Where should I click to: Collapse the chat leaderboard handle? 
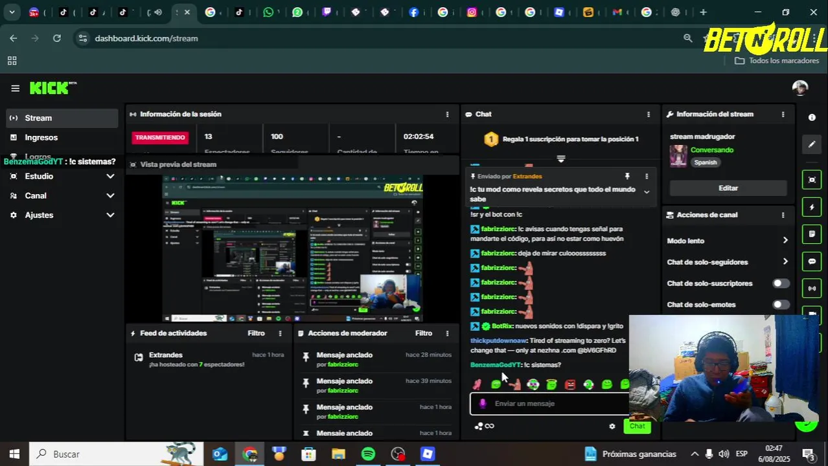coord(561,159)
